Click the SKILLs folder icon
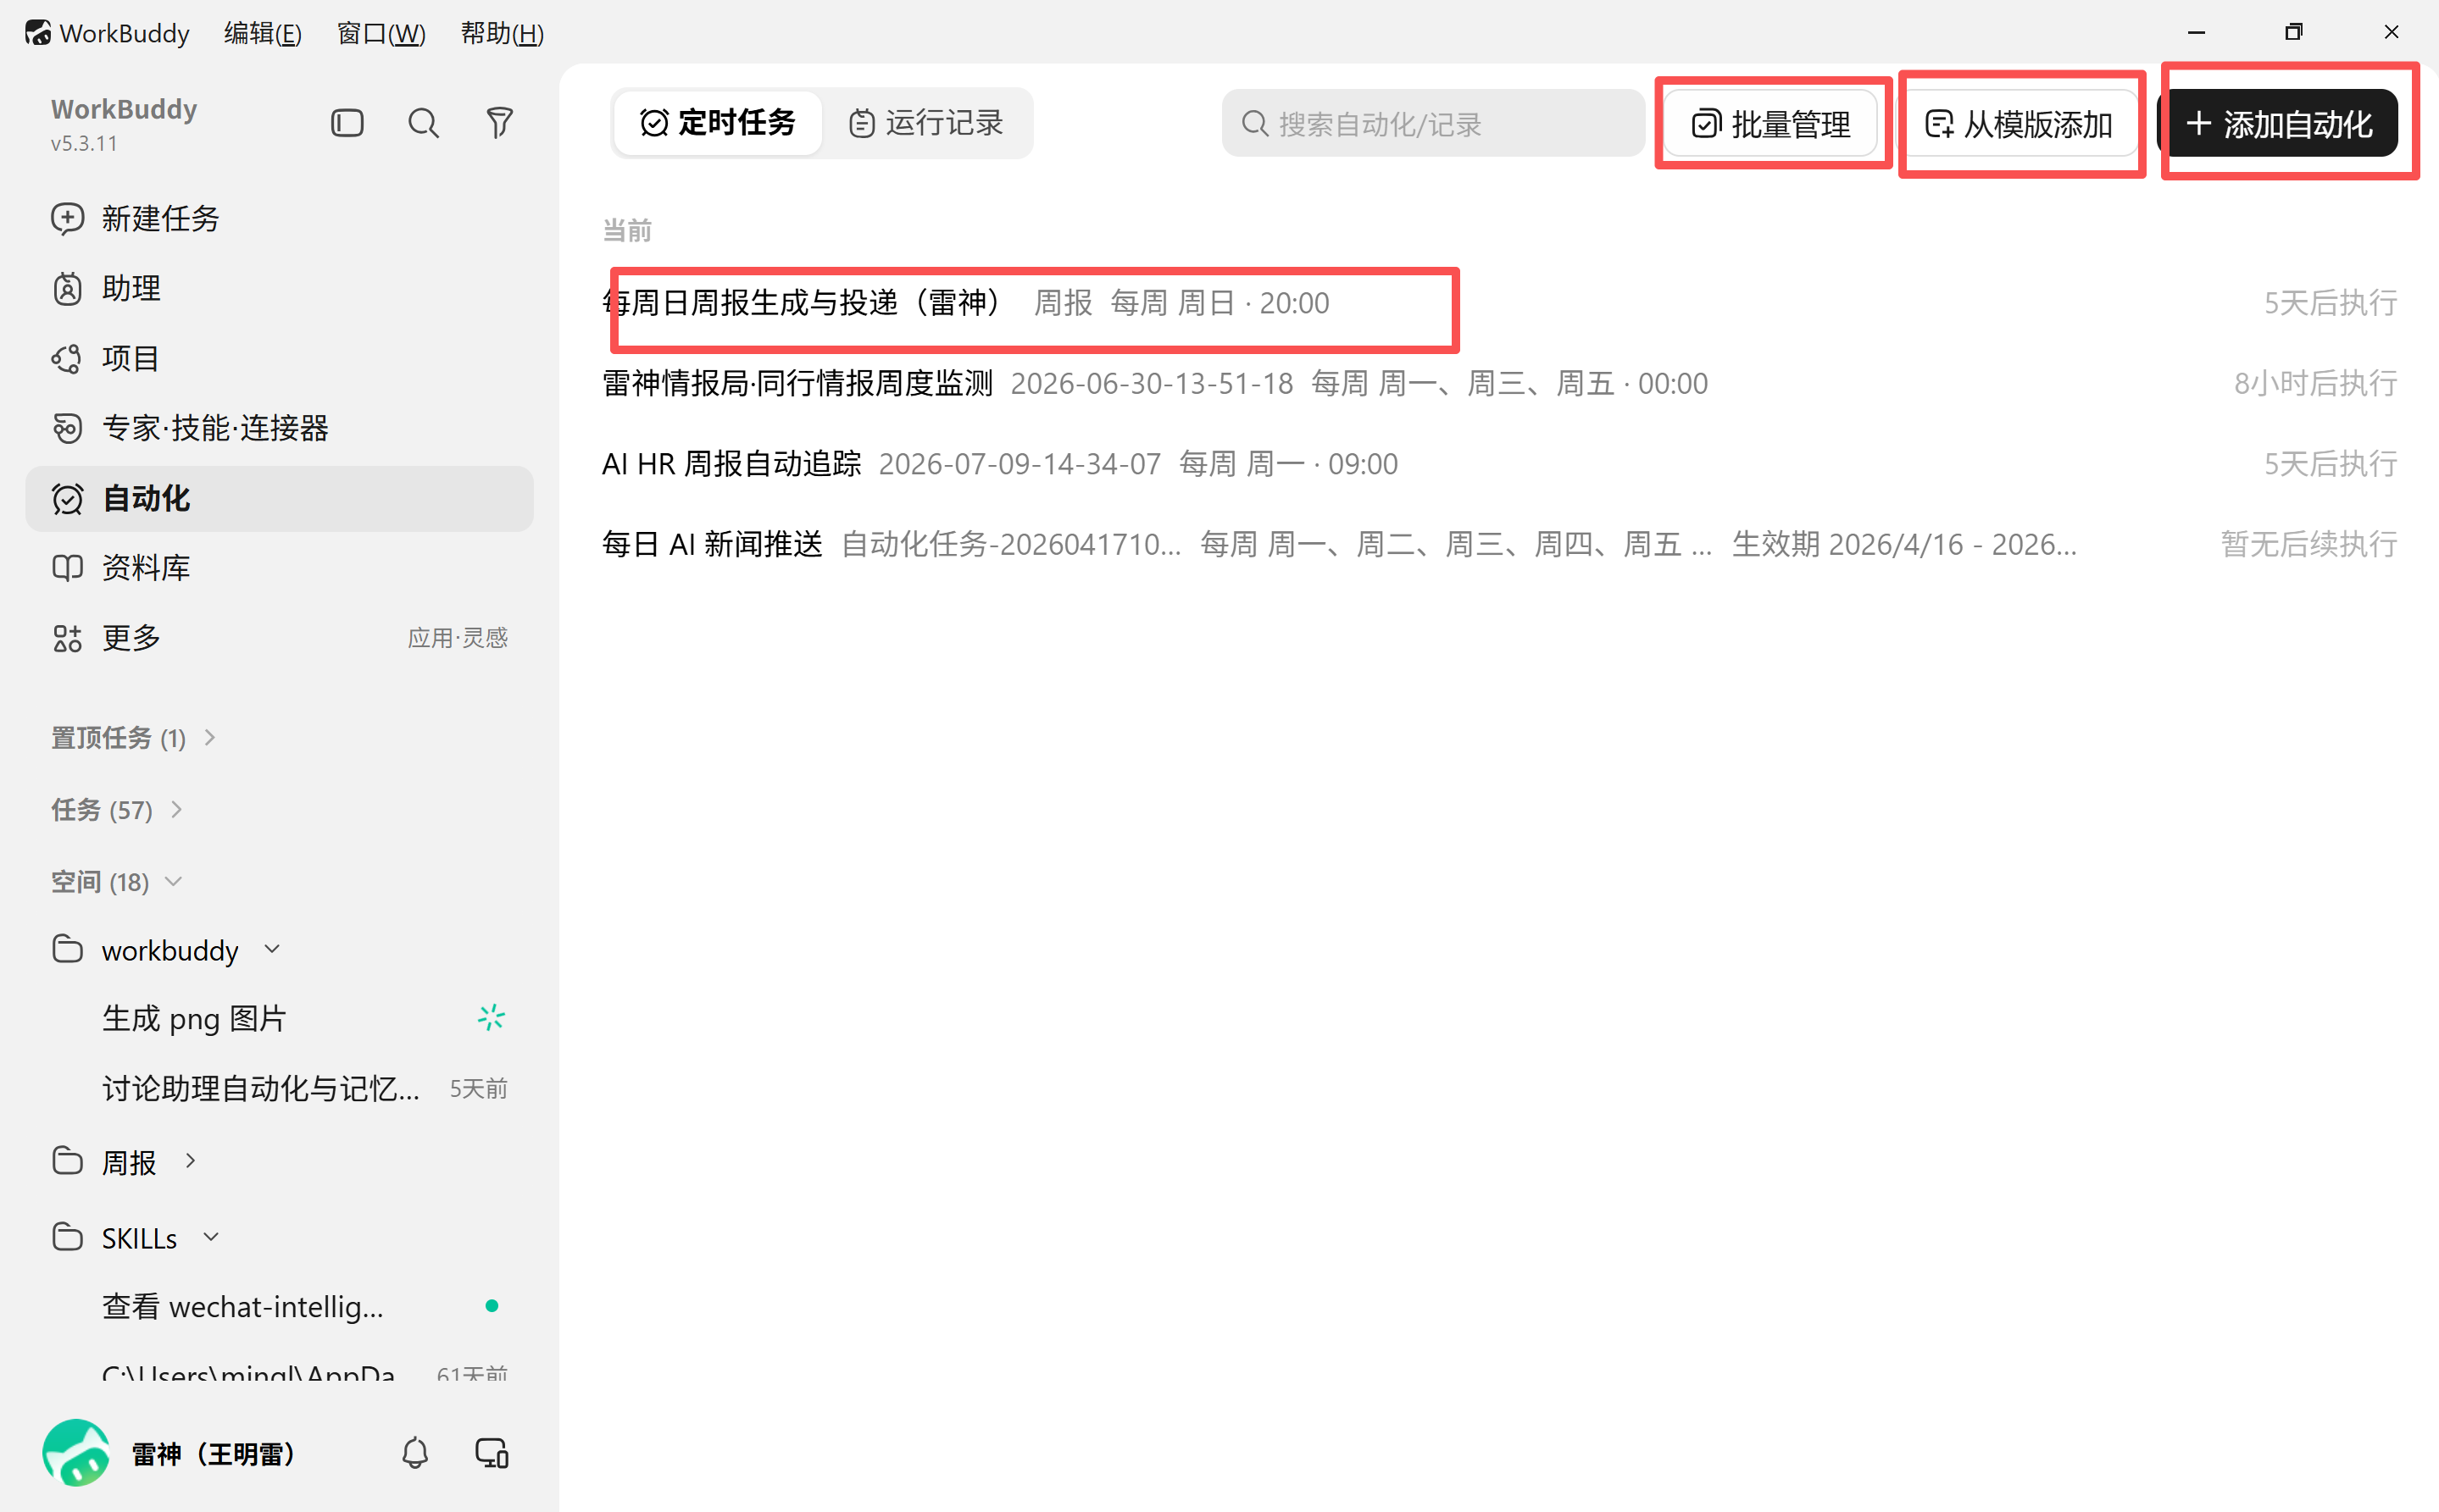The image size is (2439, 1512). coord(67,1237)
